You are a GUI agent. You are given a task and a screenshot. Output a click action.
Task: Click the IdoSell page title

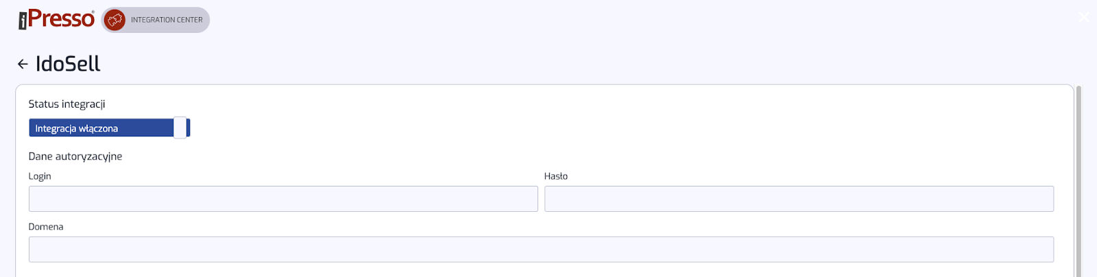[68, 64]
